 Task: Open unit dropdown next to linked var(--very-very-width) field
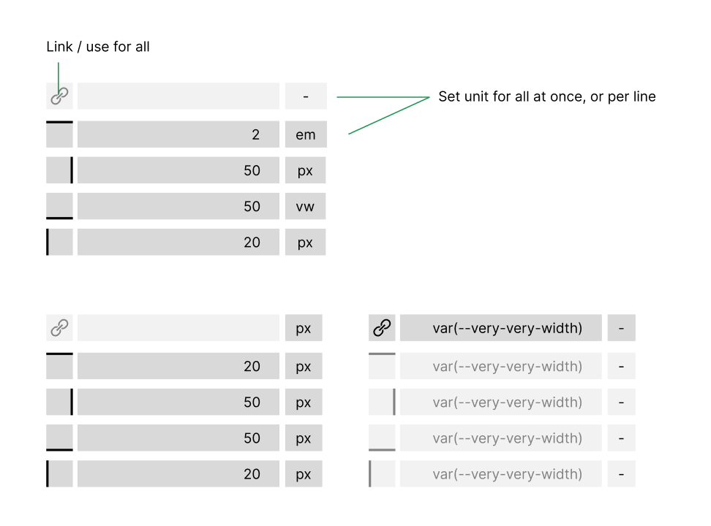click(621, 327)
